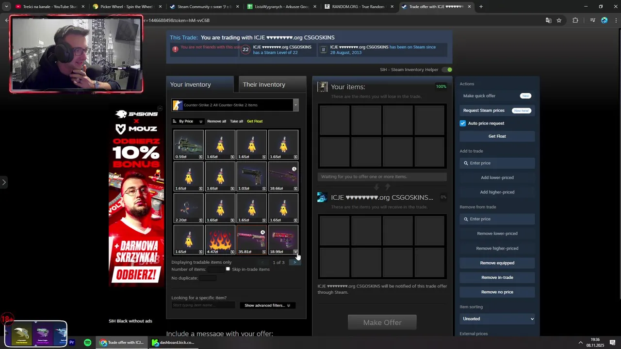Pick the red pistol priced 18.99zł
The image size is (621, 349).
tap(283, 239)
